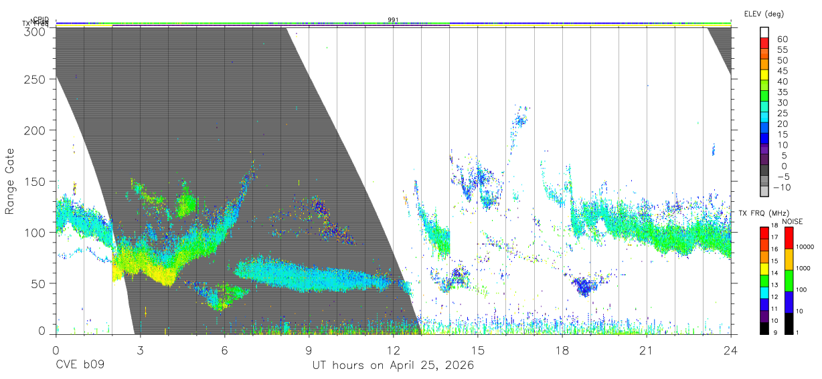Click the x-axis tick label '15'
This screenshot has height=379, width=822.
pyautogui.click(x=478, y=350)
